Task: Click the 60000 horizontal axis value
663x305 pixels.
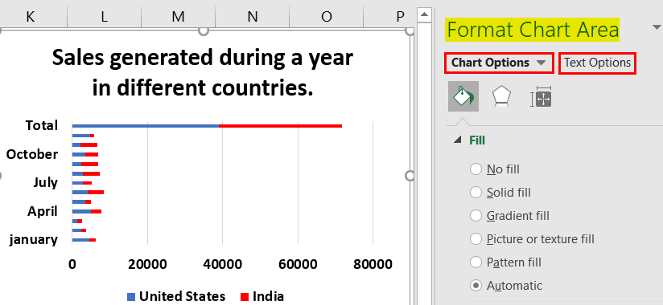Action: [298, 265]
